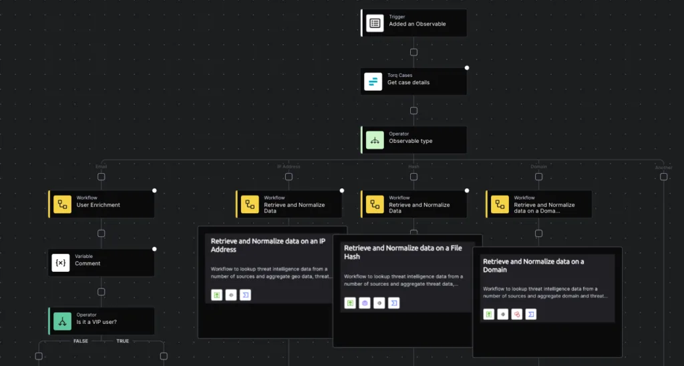The width and height of the screenshot is (684, 366).
Task: Select the green Operator icon on Observable type
Action: [x=375, y=140]
